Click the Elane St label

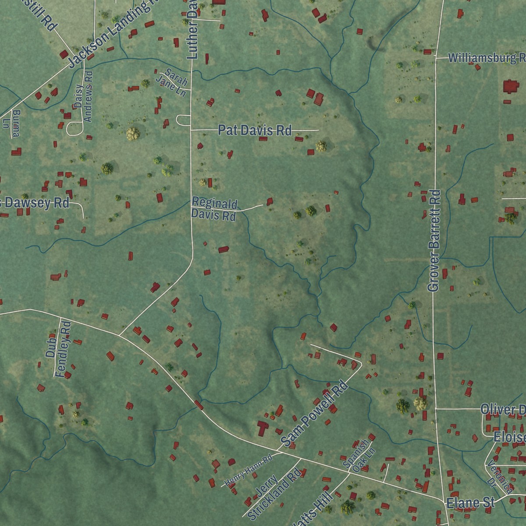click(x=470, y=503)
